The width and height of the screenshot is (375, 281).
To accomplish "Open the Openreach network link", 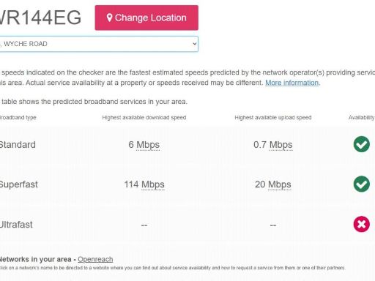I will 95,259.
